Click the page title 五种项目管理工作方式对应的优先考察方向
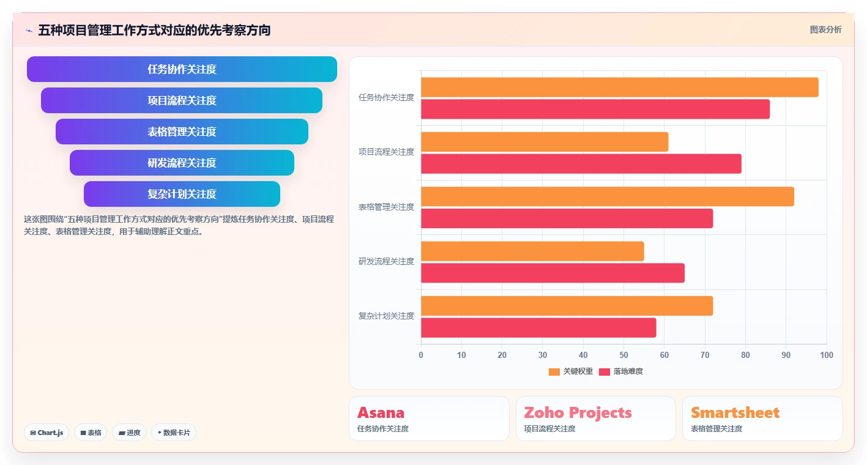Viewport: 867px width, 465px height. (x=154, y=30)
